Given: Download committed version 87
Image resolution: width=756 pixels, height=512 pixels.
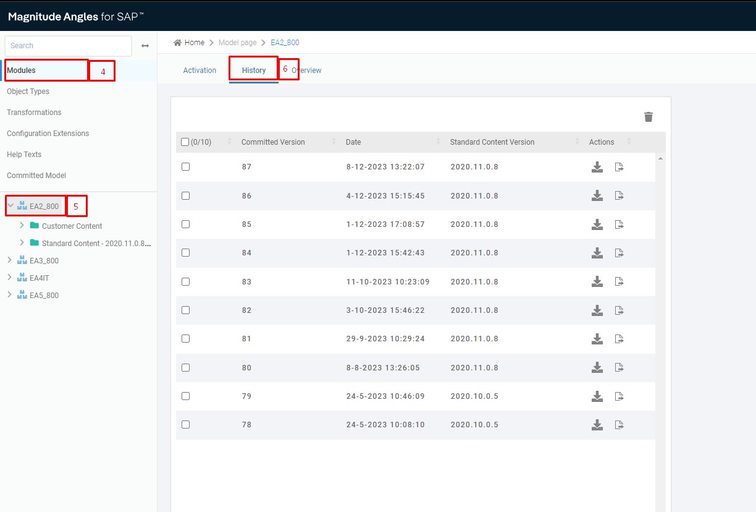Looking at the screenshot, I should 597,167.
